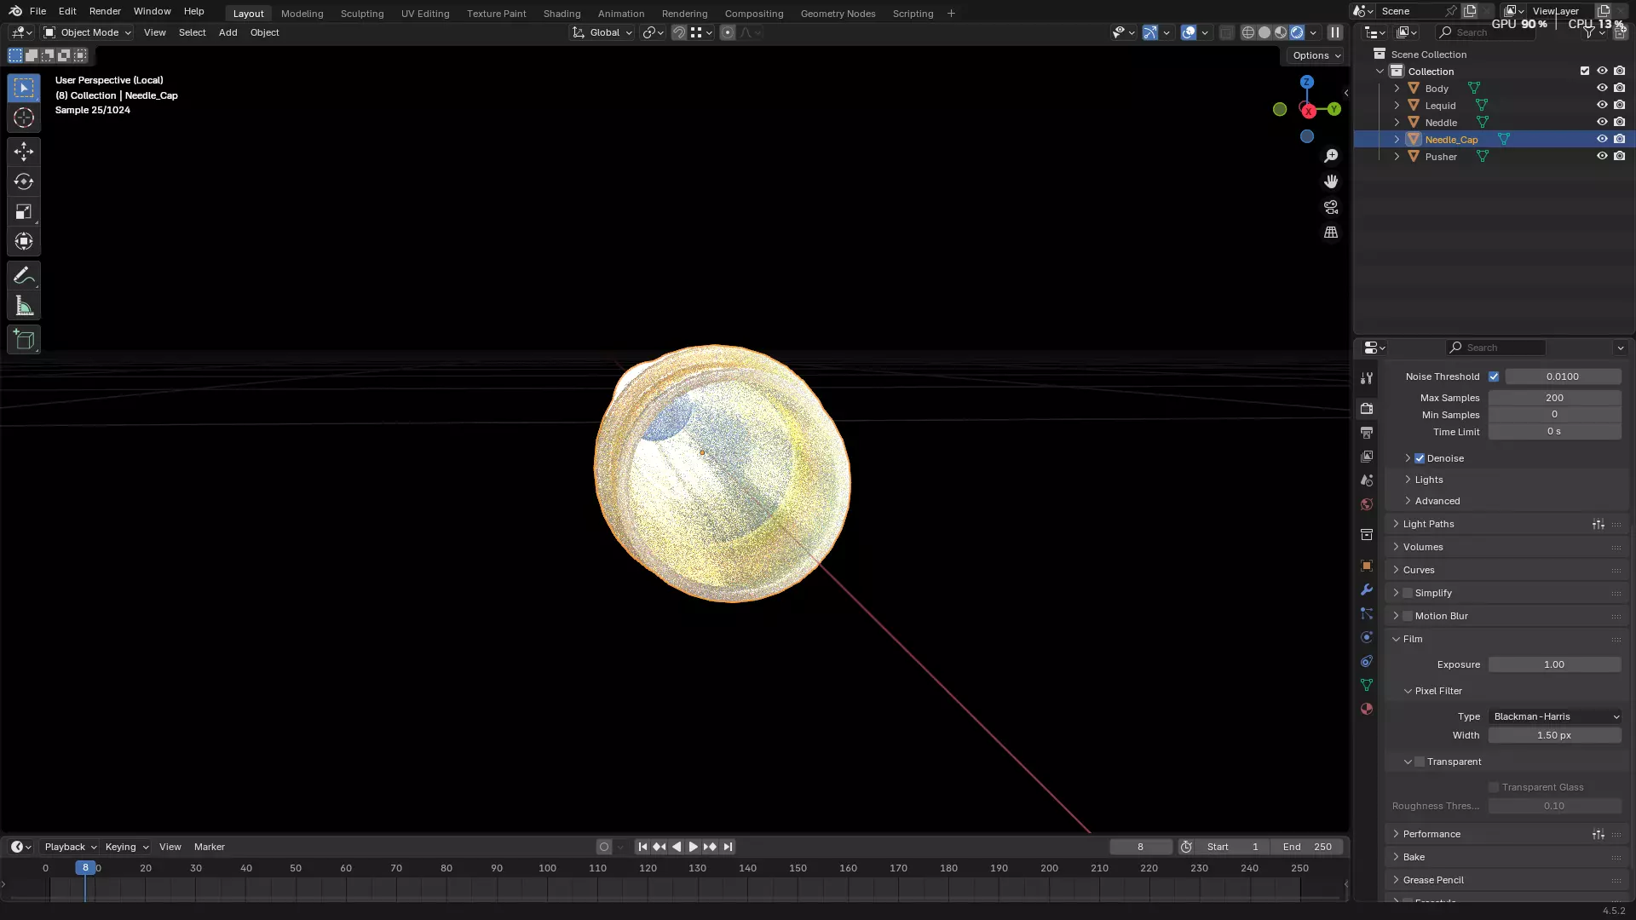Hide the Pusher object in viewport
1636x920 pixels.
tap(1602, 156)
